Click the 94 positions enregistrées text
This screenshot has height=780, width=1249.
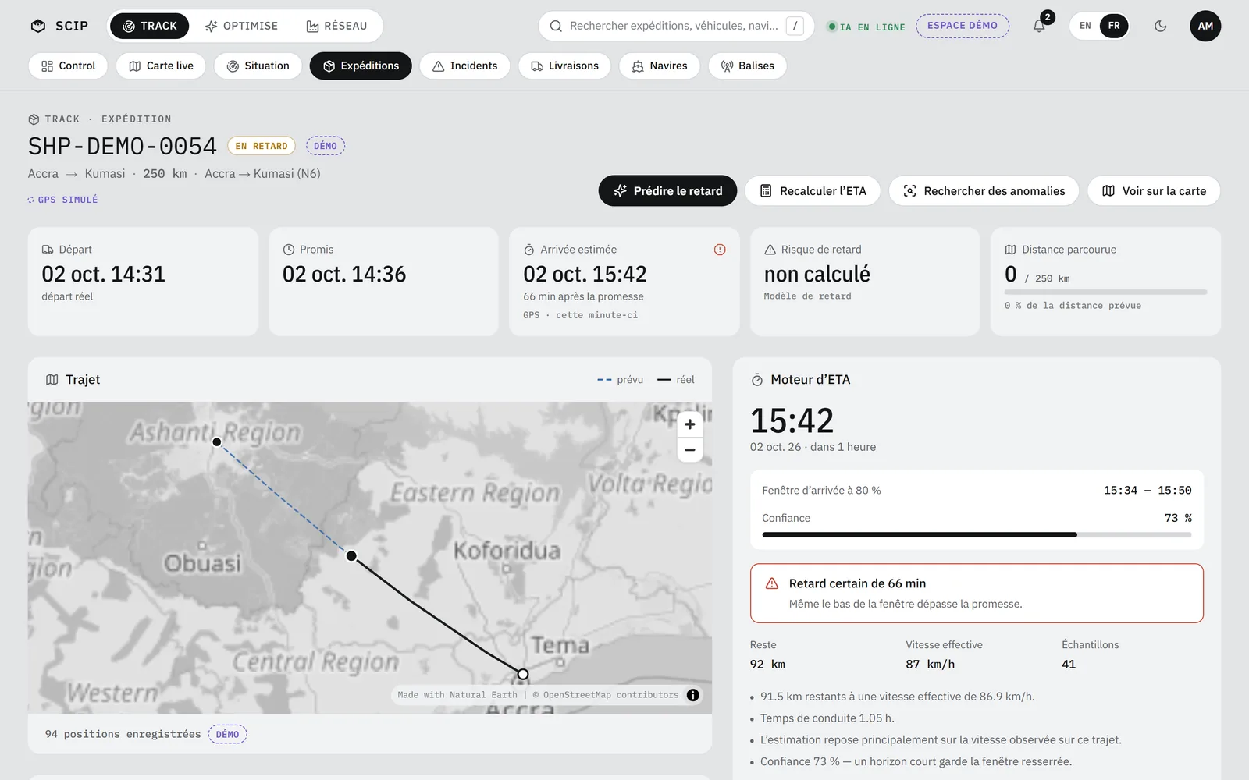tap(123, 734)
